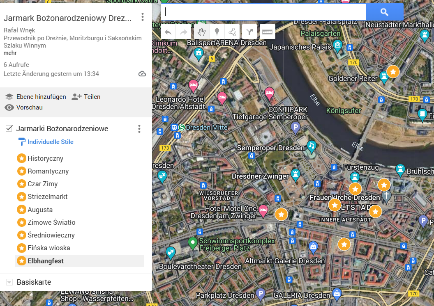Select the add marker tool
This screenshot has width=434, height=306.
pos(217,32)
